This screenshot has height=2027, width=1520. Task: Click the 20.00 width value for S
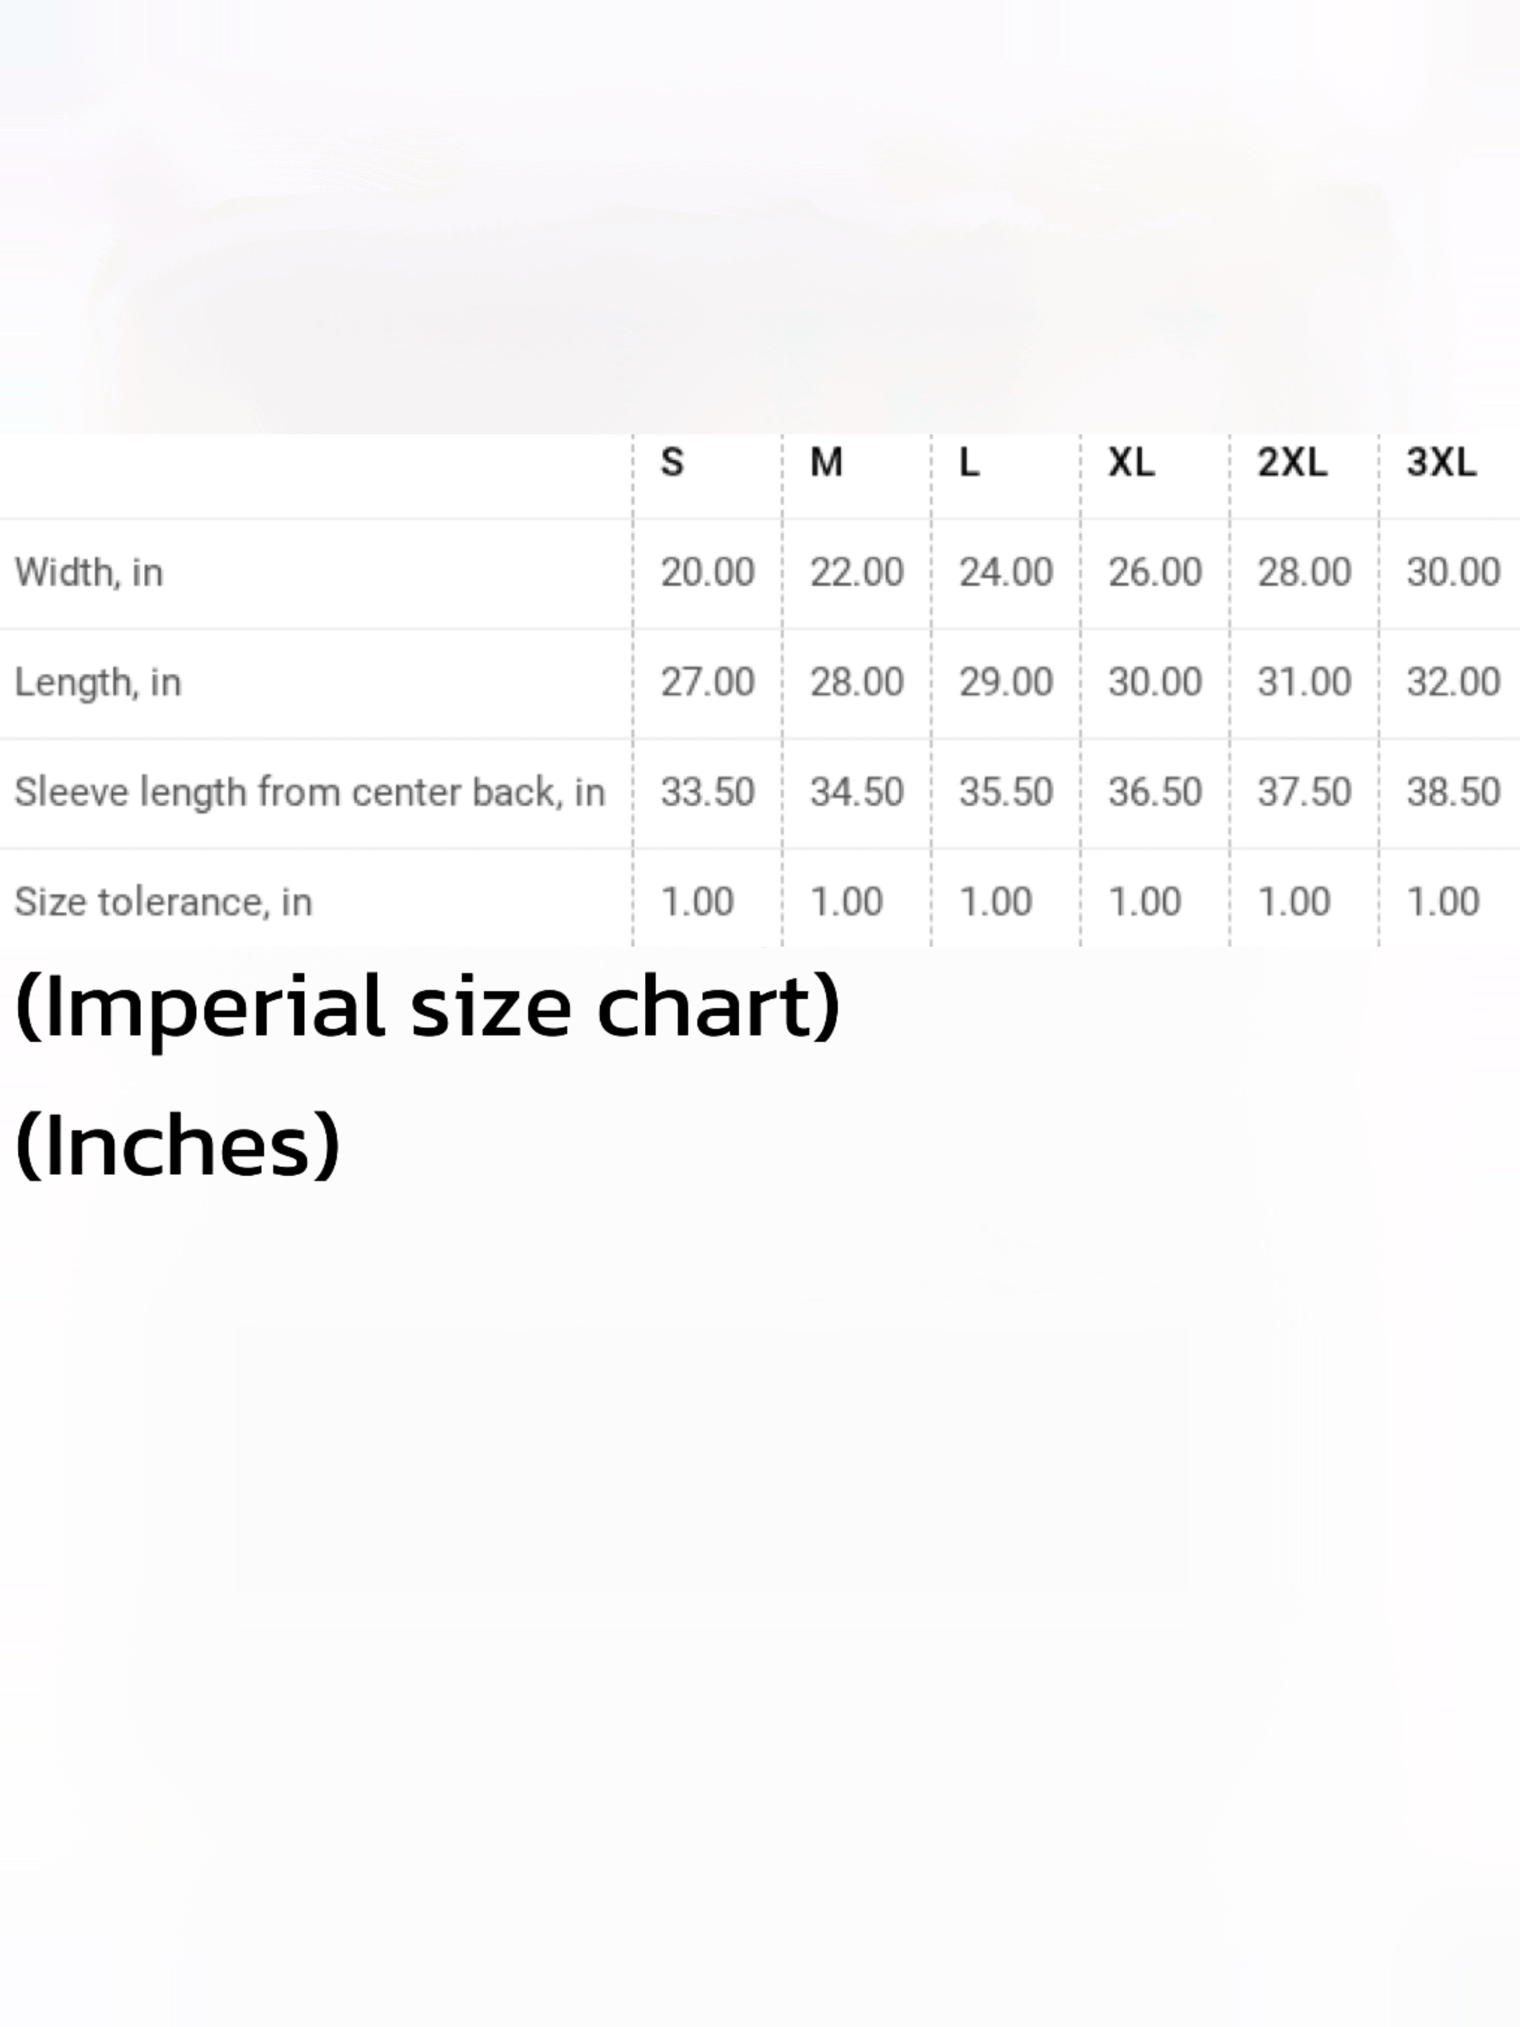(706, 573)
